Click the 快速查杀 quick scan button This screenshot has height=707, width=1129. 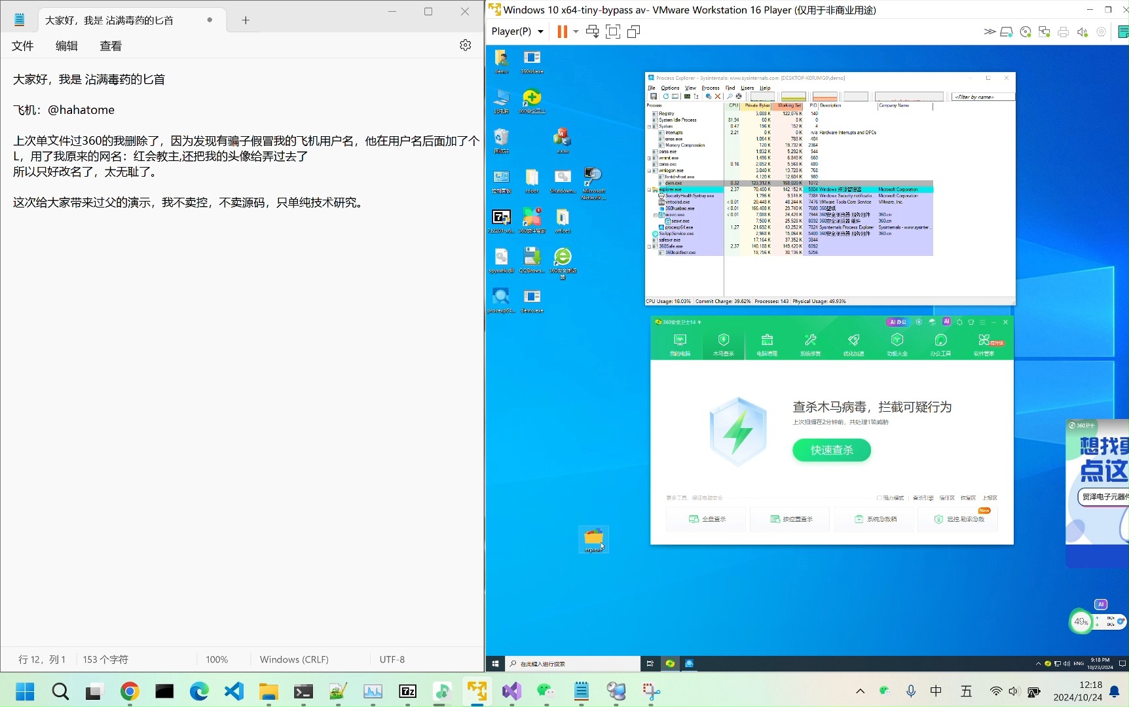coord(832,450)
